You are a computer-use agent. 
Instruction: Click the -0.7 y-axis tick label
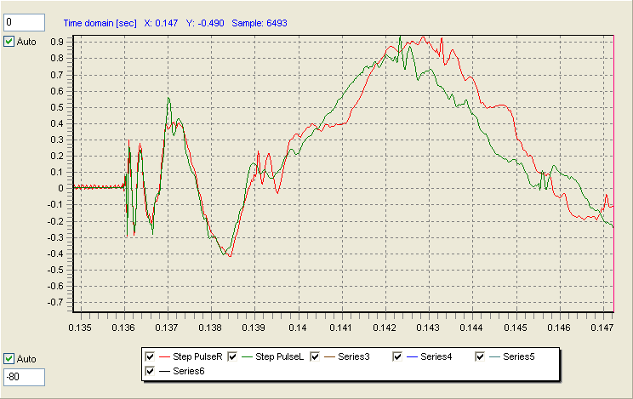(55, 302)
